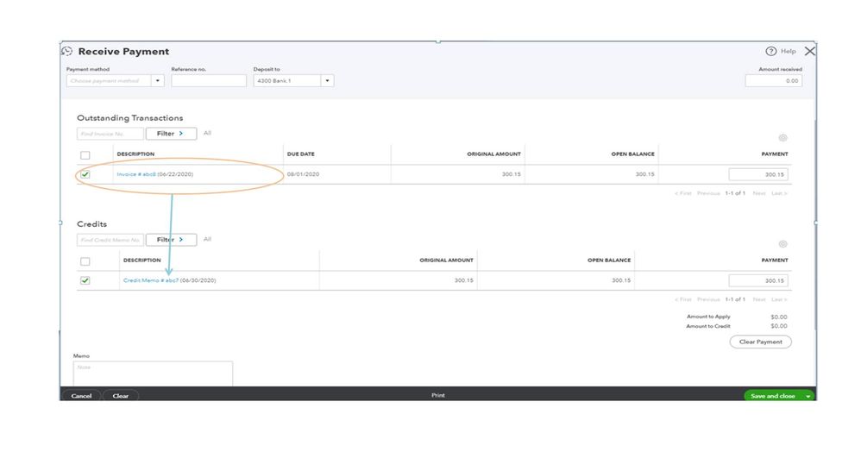Click Find Invoice No. search box
This screenshot has height=452, width=861.
point(110,134)
